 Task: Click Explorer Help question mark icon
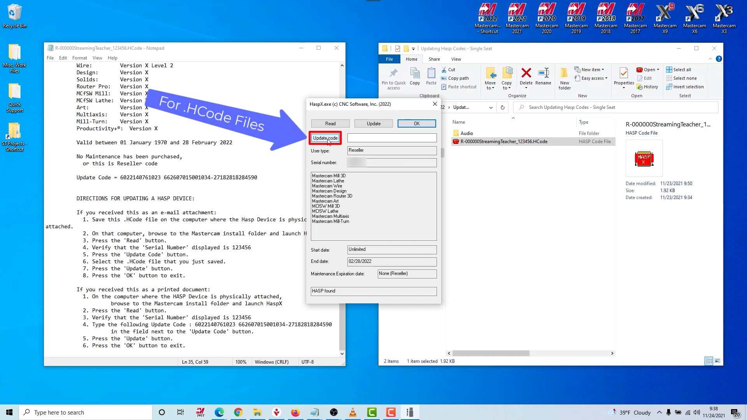(719, 59)
